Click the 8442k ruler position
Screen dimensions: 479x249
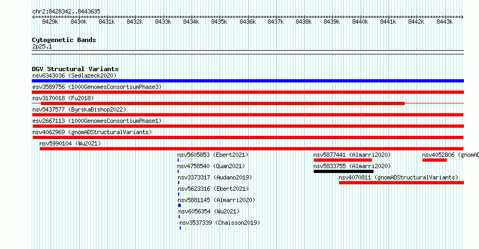[417, 22]
